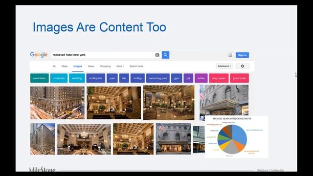The height and width of the screenshot is (176, 313).
Task: Select the junior suite filter chip
Action: (x=239, y=78)
